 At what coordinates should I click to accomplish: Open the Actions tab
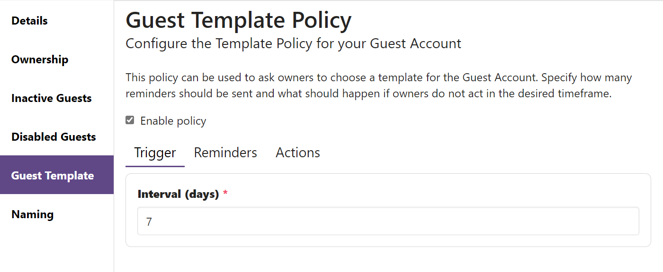tap(297, 152)
